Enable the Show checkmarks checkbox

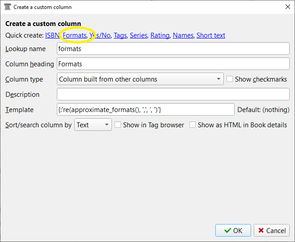(x=230, y=79)
